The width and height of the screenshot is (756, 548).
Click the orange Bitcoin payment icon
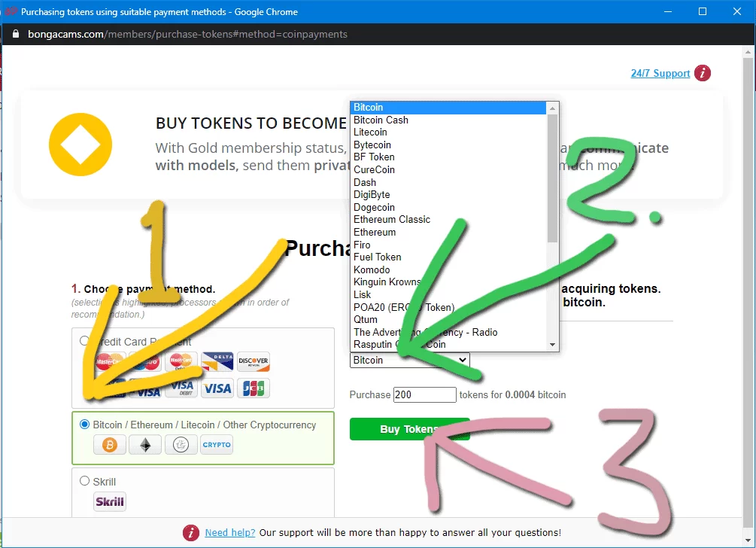pos(110,445)
